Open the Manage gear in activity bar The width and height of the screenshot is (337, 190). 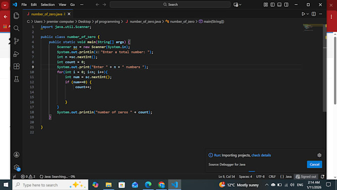click(16, 167)
